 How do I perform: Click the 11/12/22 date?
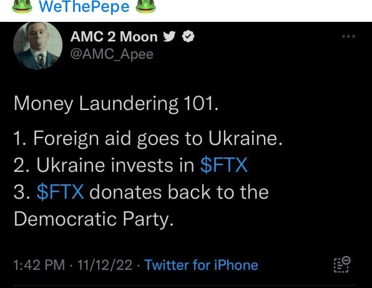point(105,265)
